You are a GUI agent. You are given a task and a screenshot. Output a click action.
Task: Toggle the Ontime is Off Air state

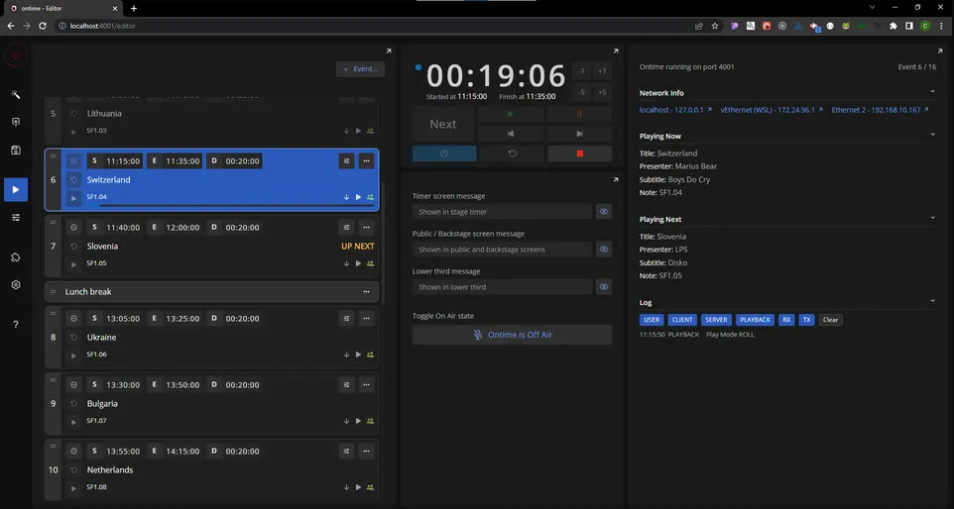coord(512,335)
